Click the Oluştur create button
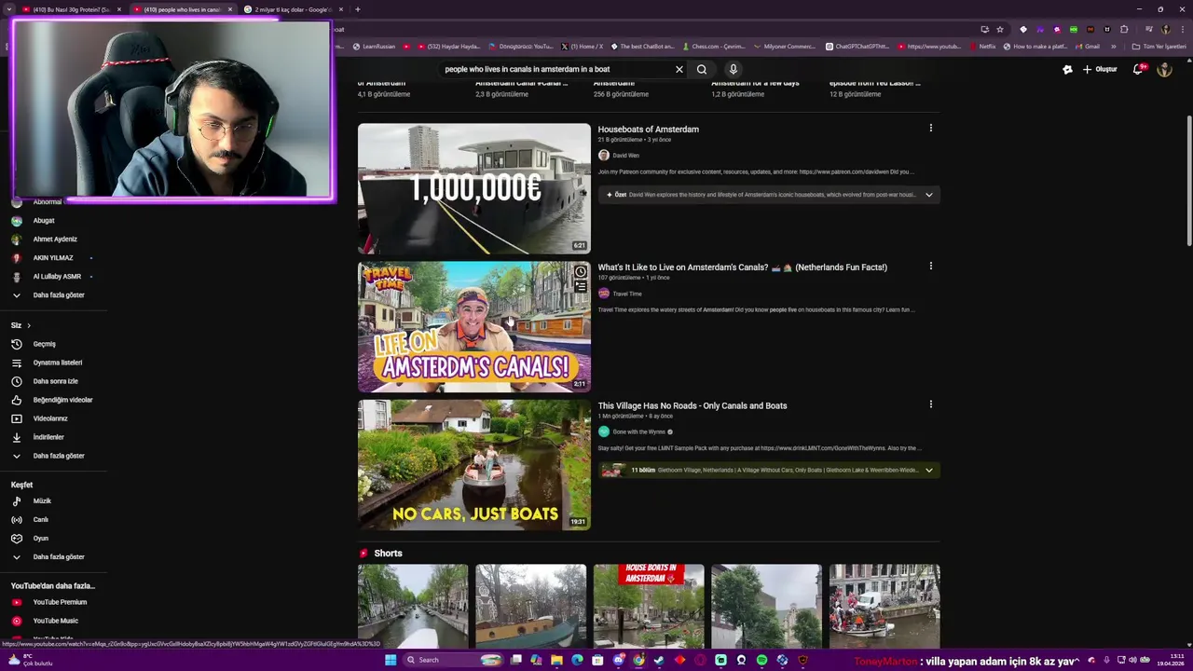This screenshot has height=671, width=1193. pos(1100,69)
